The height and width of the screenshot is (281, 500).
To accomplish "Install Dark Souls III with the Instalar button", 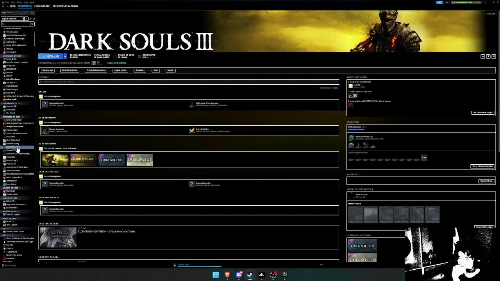I will tap(51, 56).
